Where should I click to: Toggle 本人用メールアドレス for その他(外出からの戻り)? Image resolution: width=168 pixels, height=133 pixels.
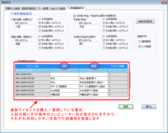104,40
